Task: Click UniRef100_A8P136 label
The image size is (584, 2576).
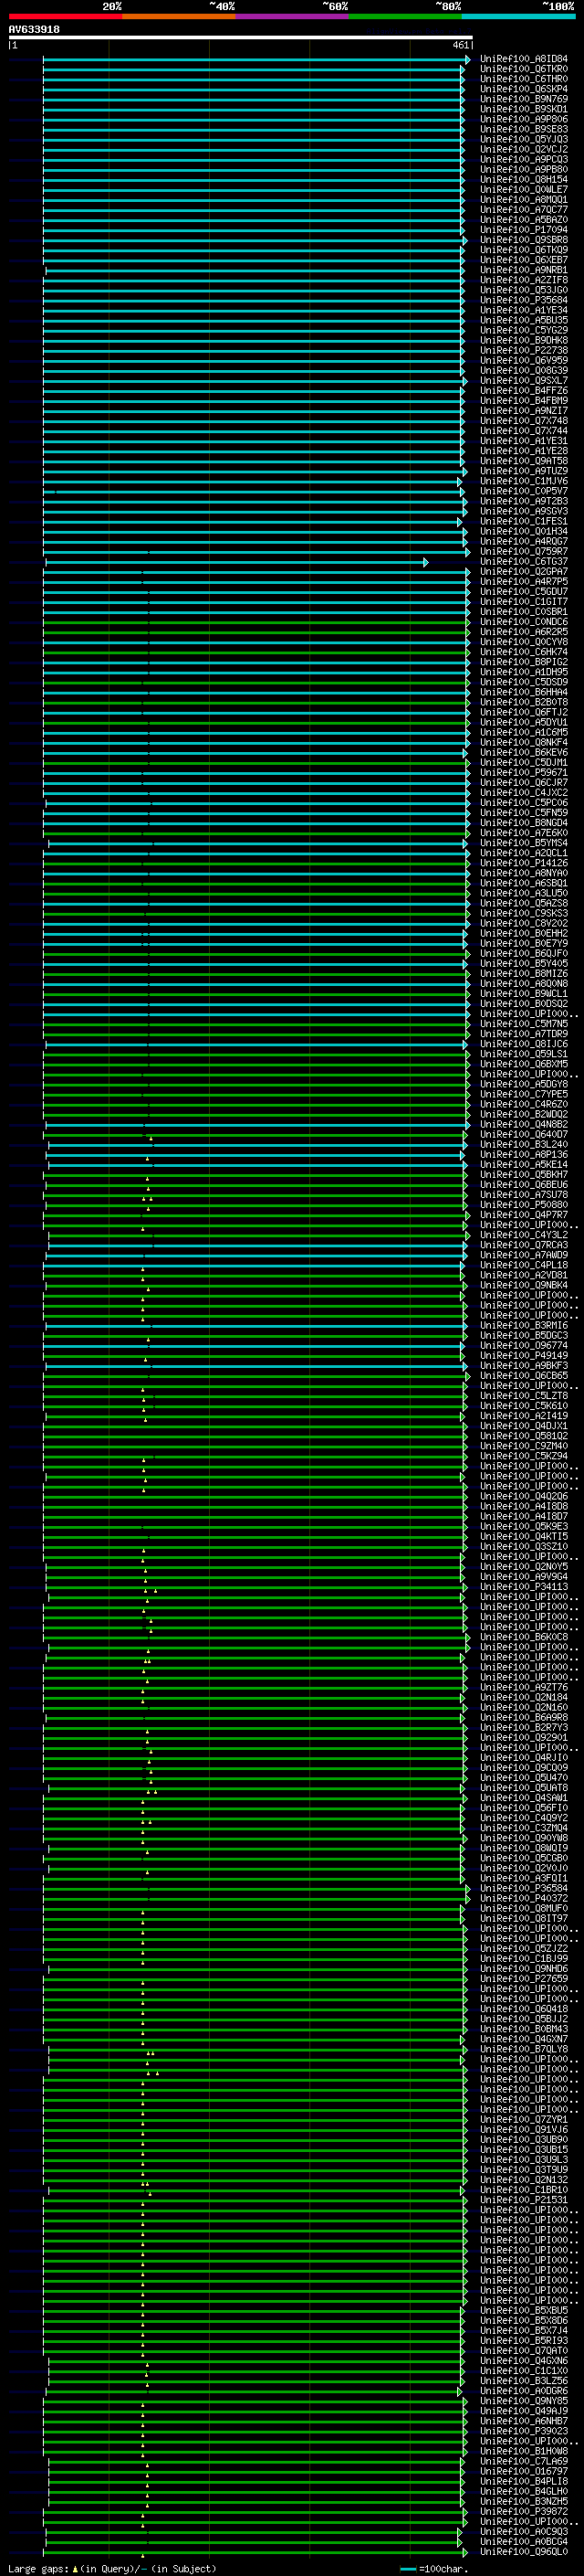Action: tap(524, 1154)
